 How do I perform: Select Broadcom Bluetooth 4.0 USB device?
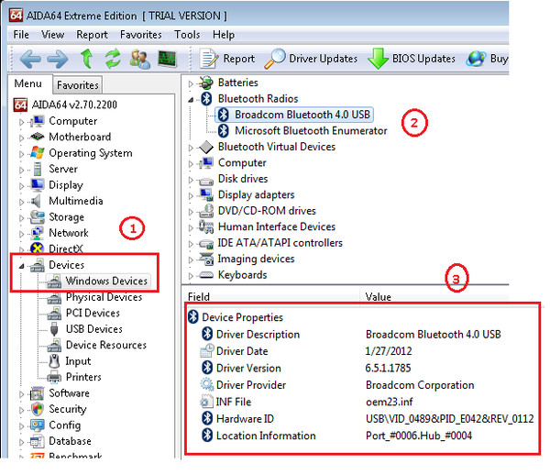pyautogui.click(x=302, y=115)
